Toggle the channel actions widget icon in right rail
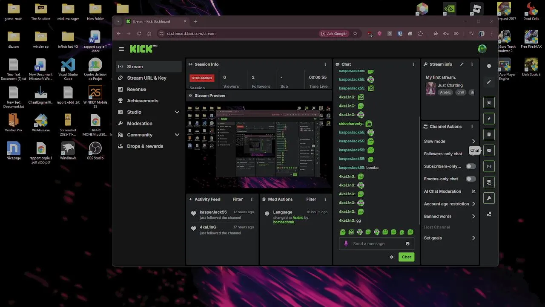The width and height of the screenshot is (545, 307). 489,182
